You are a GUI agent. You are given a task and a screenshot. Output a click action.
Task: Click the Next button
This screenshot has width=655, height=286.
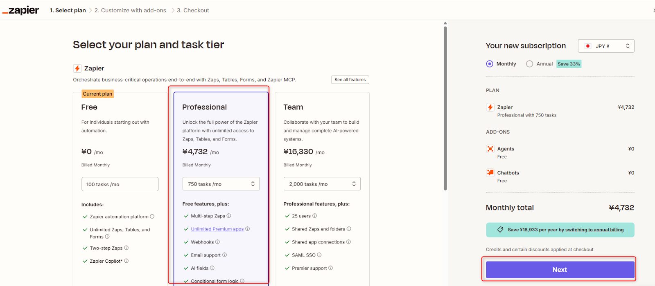560,270
